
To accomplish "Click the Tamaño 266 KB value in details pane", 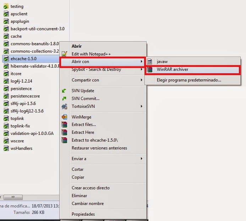I will (38, 212).
